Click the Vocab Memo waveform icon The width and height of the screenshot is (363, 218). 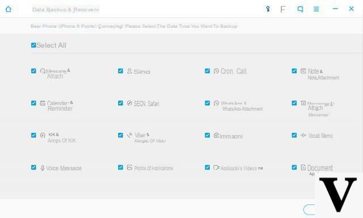pyautogui.click(x=303, y=135)
